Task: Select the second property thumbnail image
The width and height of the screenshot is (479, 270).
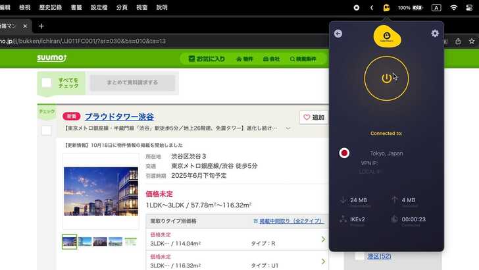Action: pos(85,242)
